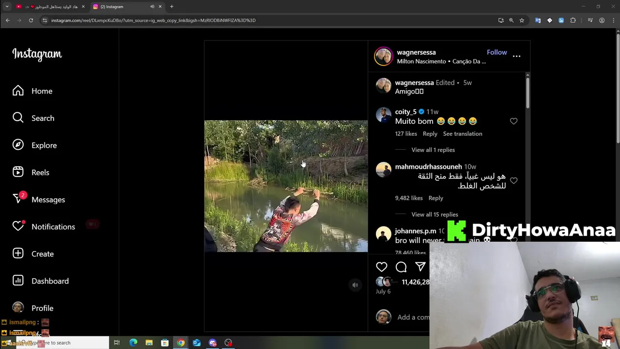Viewport: 620px width, 349px height.
Task: Reload the page
Action: [31, 20]
